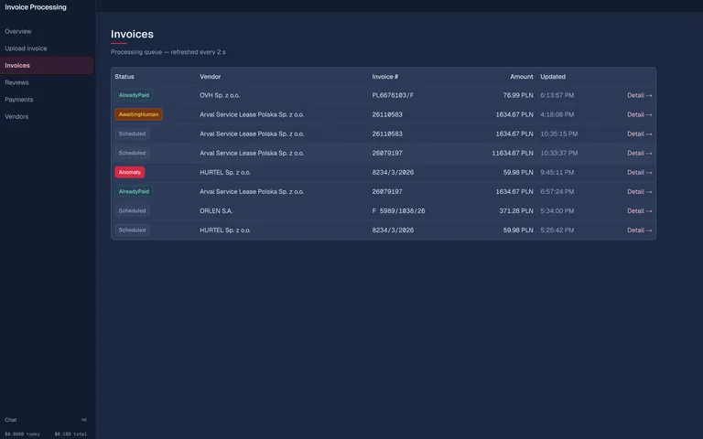The height and width of the screenshot is (439, 703).
Task: Open Detail for the 11634.67 PLN invoice
Action: click(639, 153)
